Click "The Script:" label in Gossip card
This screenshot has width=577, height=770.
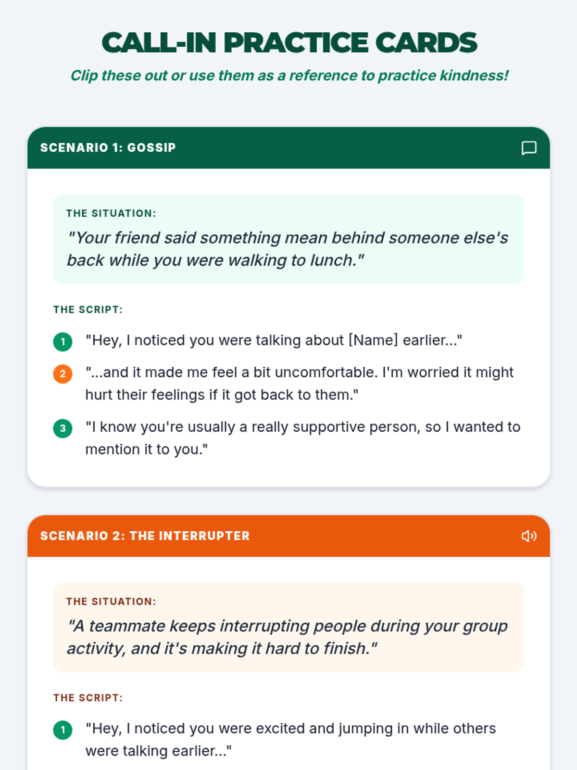click(88, 309)
